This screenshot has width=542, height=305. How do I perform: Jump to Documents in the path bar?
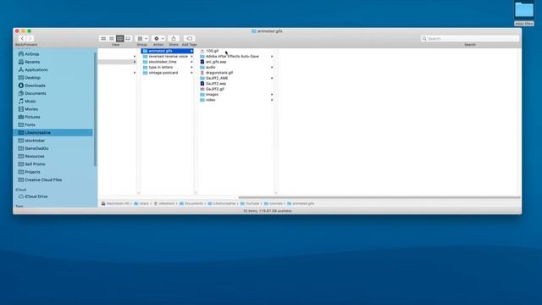coord(191,203)
